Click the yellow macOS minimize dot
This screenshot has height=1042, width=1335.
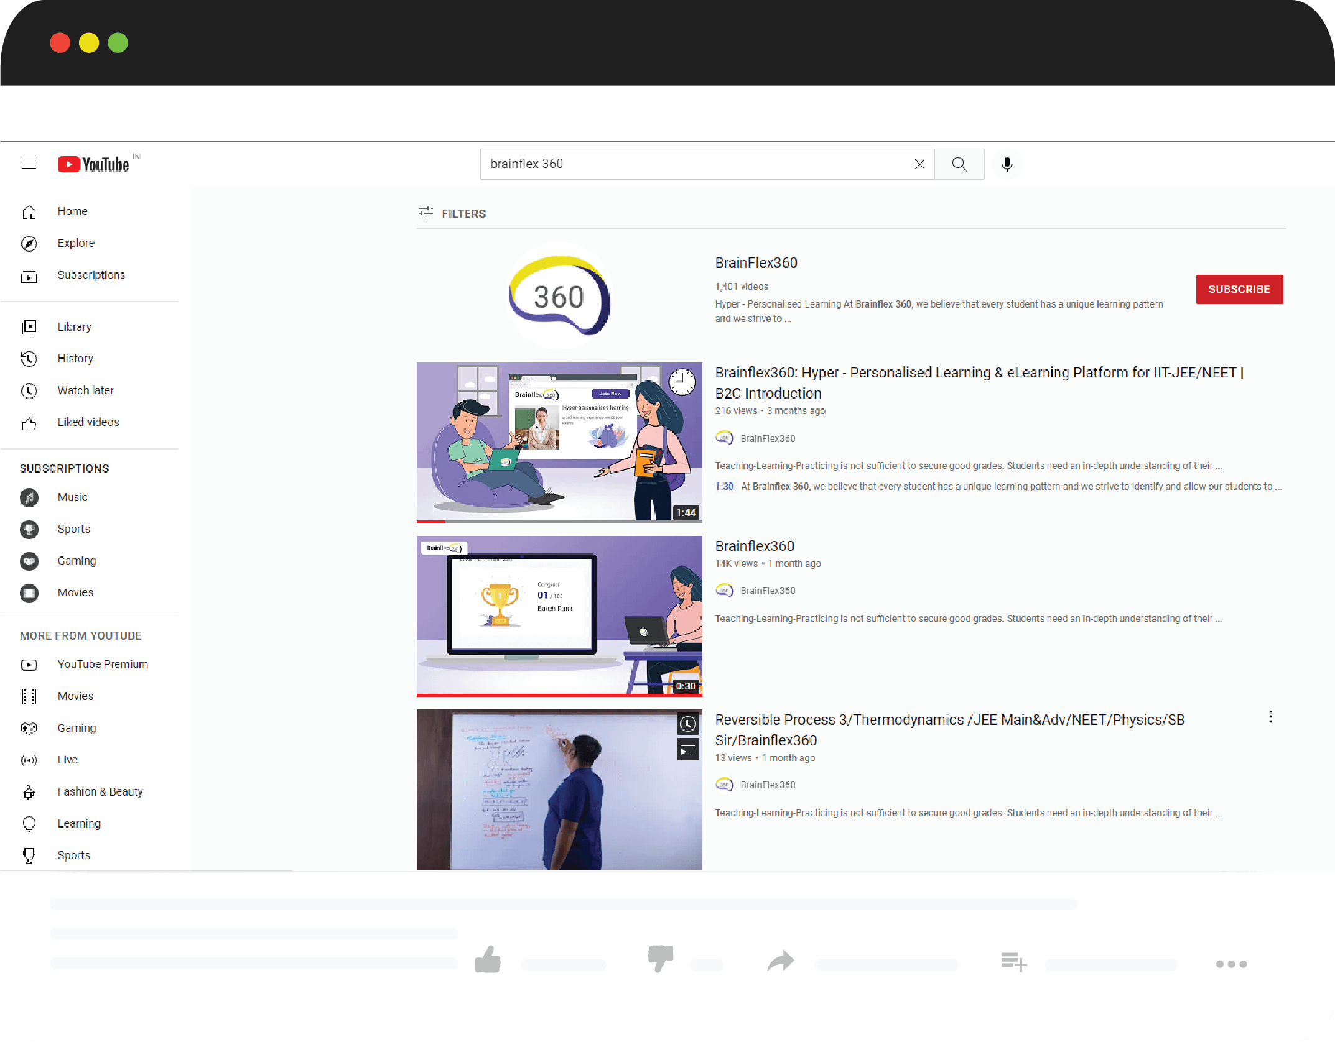pos(89,43)
